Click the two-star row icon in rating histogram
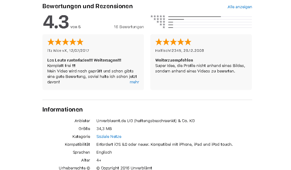 (x=162, y=25)
